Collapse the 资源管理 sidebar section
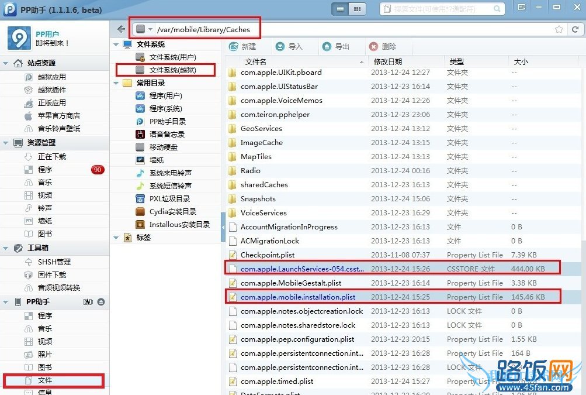 (x=6, y=143)
